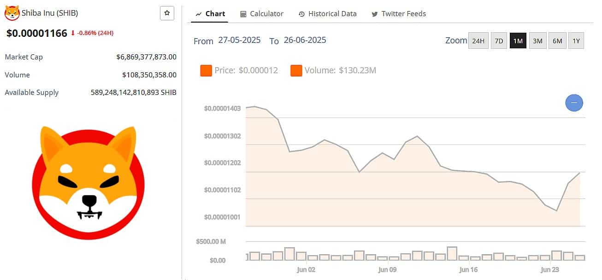Click the $500.00 M volume axis label
Viewport: 602px width, 280px height.
(x=211, y=241)
